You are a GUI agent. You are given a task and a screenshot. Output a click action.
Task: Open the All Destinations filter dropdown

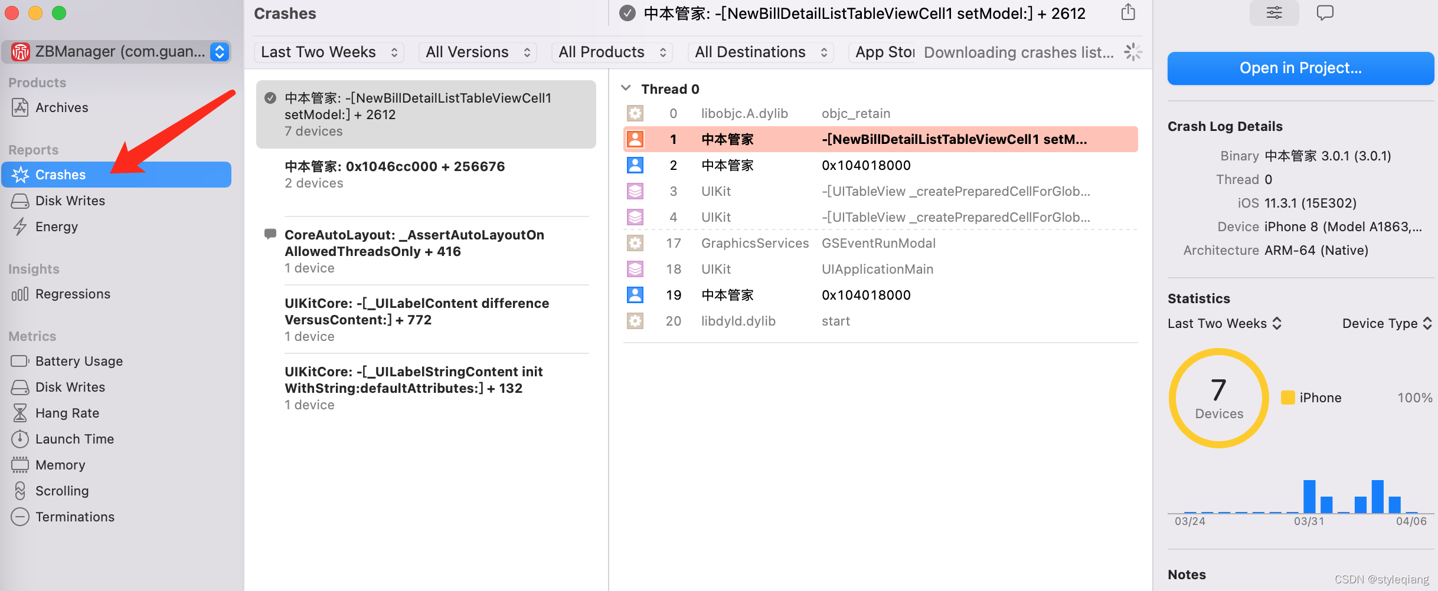pos(760,52)
